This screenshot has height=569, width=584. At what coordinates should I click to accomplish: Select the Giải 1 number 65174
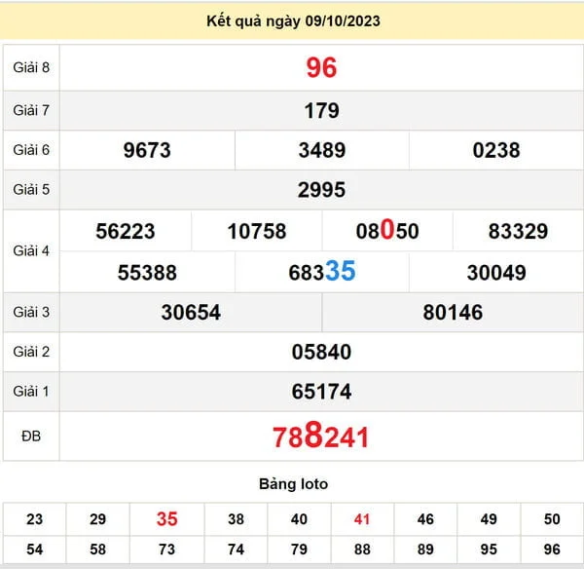click(321, 392)
